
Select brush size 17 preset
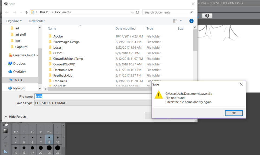pos(32,150)
